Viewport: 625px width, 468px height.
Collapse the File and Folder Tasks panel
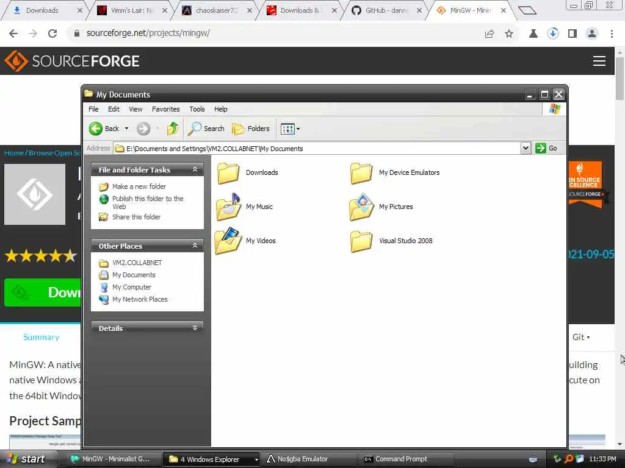point(195,169)
